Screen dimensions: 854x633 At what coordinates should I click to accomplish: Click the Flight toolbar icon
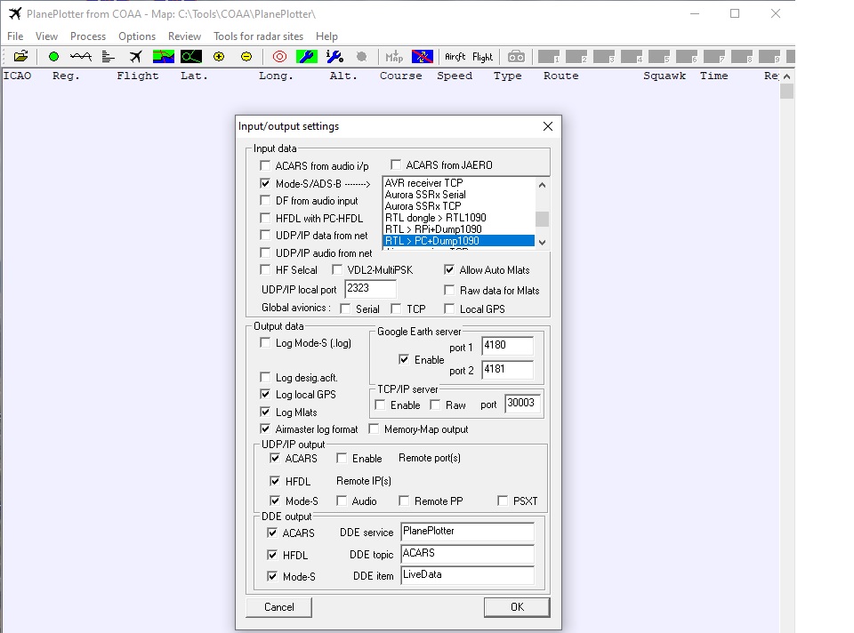tap(482, 57)
